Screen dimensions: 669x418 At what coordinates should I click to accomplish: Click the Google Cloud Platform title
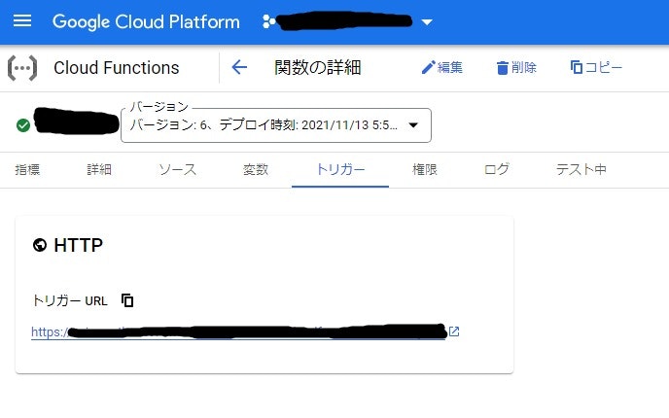coord(146,21)
